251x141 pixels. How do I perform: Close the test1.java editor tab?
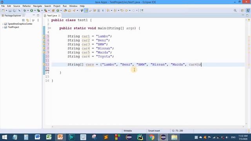click(59, 16)
